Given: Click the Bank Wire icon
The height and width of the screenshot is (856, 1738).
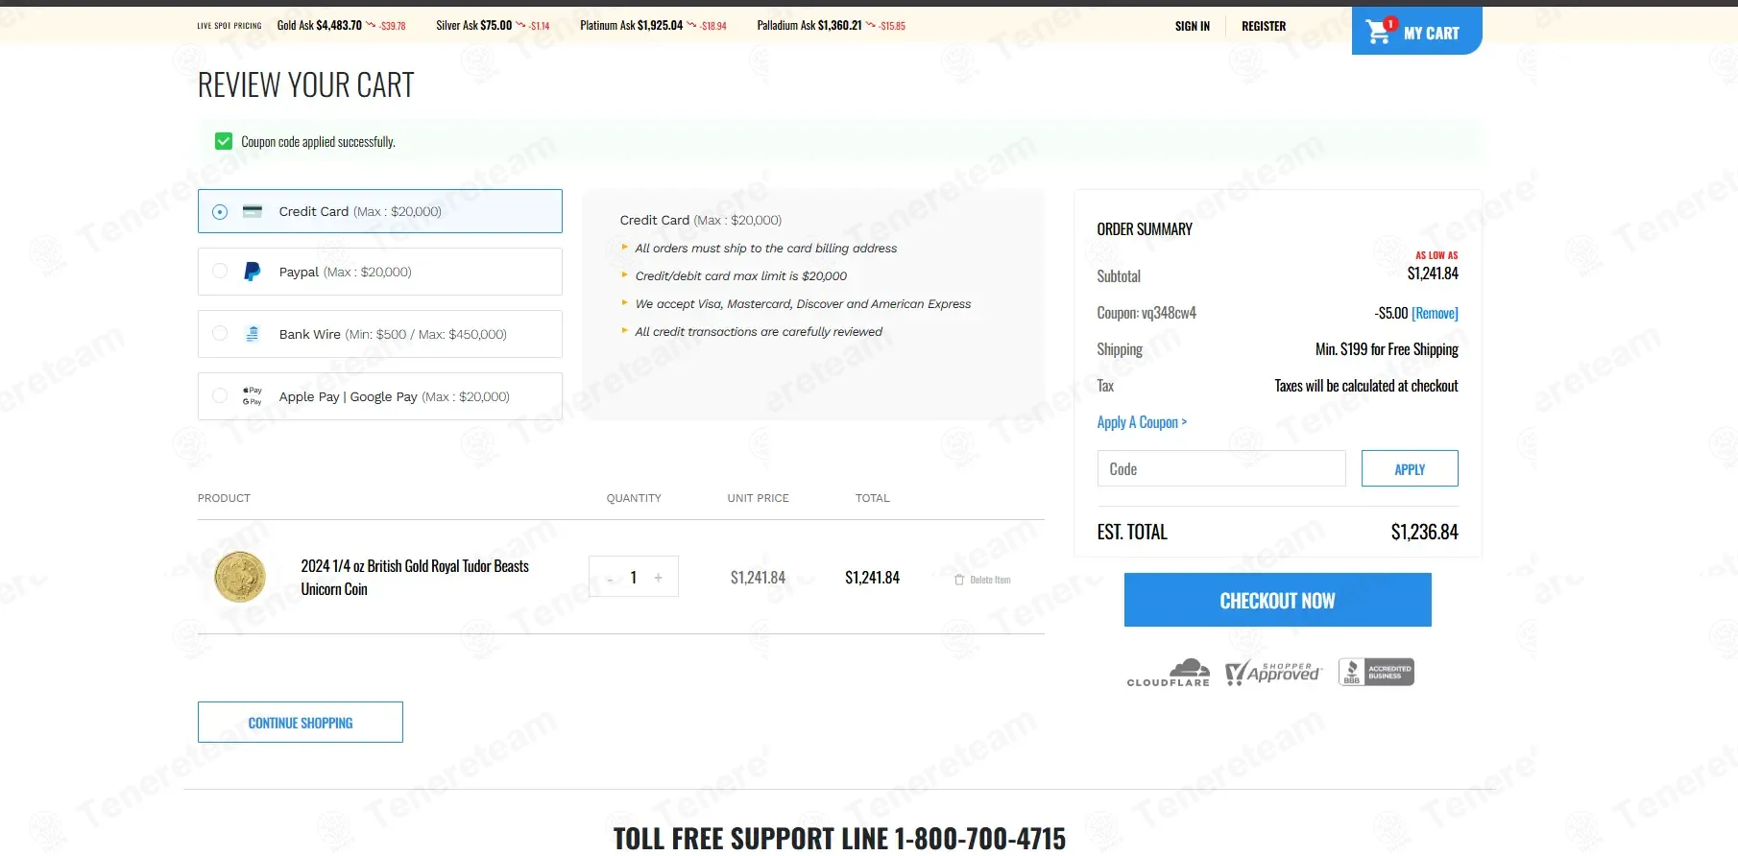Looking at the screenshot, I should coord(253,334).
